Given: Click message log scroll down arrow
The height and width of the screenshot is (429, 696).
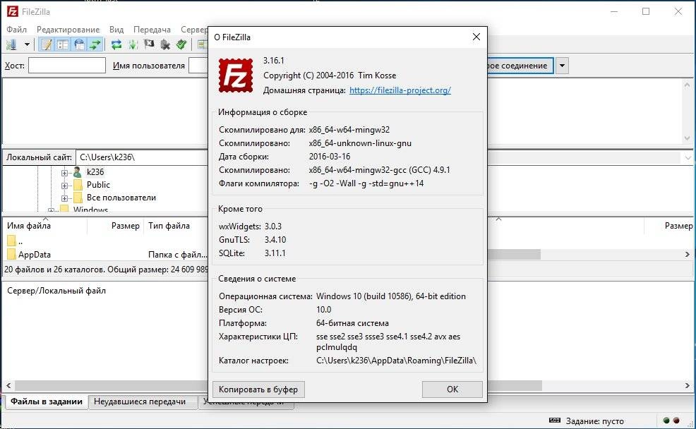Looking at the screenshot, I should click(687, 138).
